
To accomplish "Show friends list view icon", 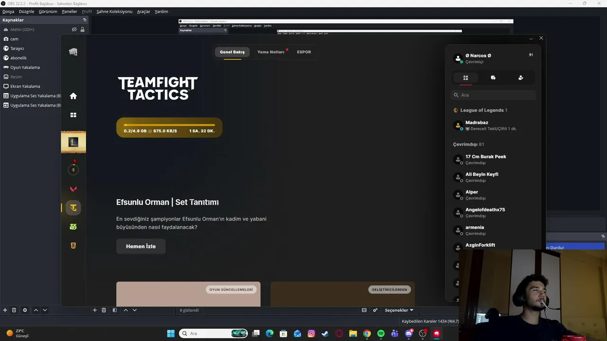I will point(466,78).
